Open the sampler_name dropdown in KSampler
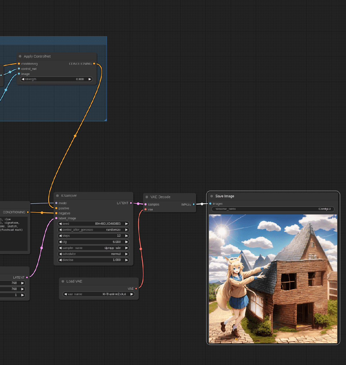Screen dimensions: 346x365 pyautogui.click(x=93, y=248)
